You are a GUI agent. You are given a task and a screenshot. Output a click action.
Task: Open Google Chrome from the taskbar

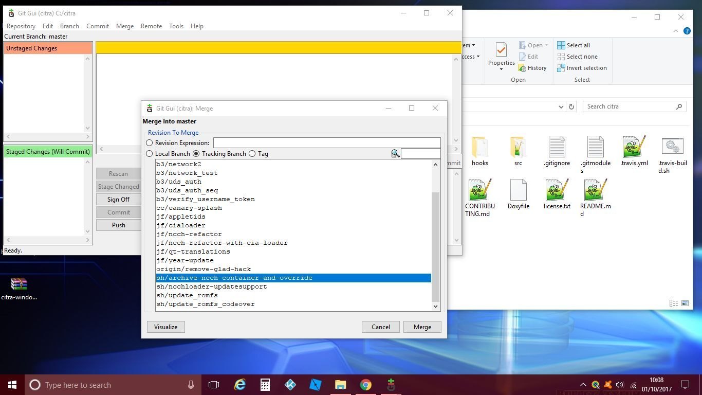(366, 385)
